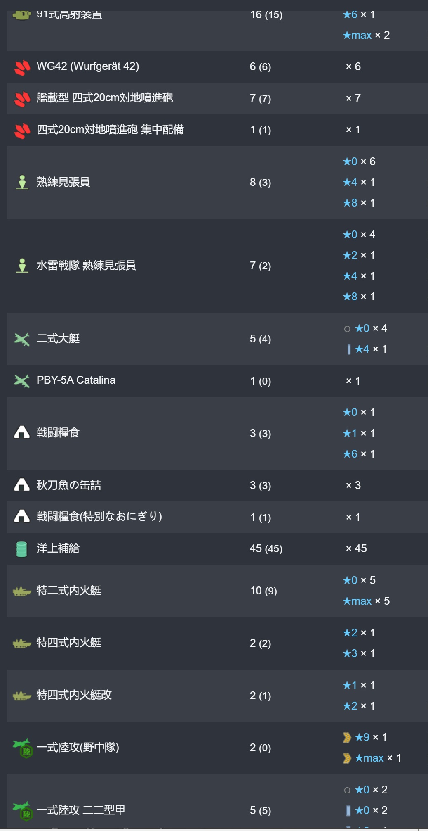Click the ★6 × 1 entry for 戦闘糧食
Image resolution: width=428 pixels, height=831 pixels.
point(359,454)
